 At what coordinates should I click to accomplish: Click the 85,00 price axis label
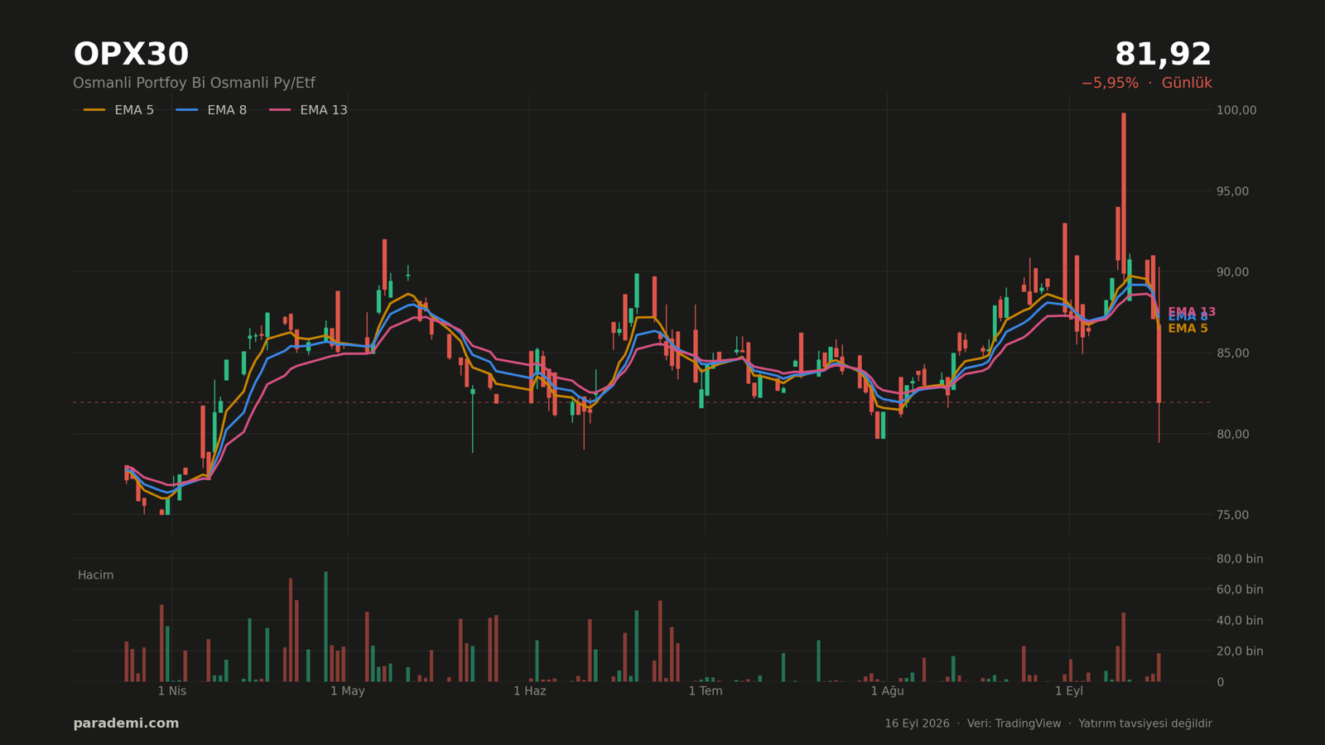(x=1232, y=353)
